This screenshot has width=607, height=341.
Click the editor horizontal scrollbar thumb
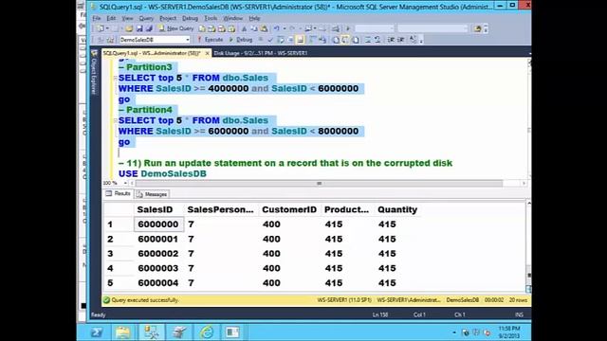coord(319,183)
